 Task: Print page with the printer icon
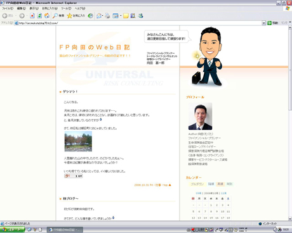(107, 16)
